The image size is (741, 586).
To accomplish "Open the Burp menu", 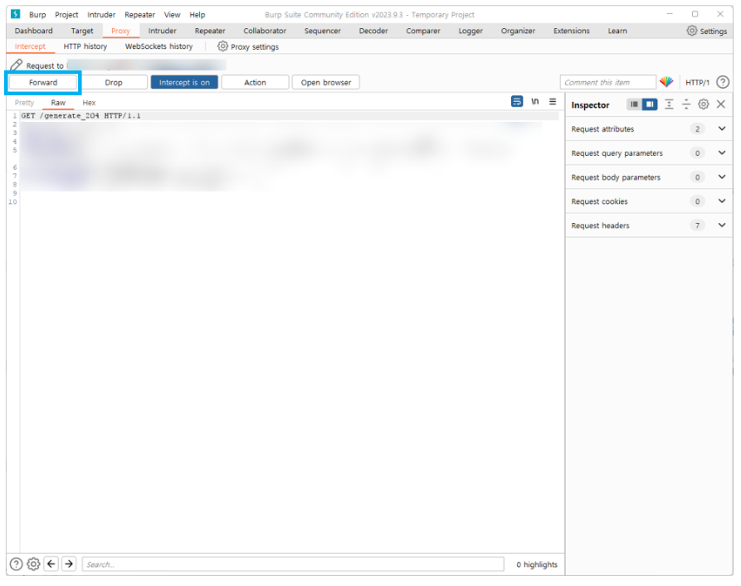I will click(37, 15).
